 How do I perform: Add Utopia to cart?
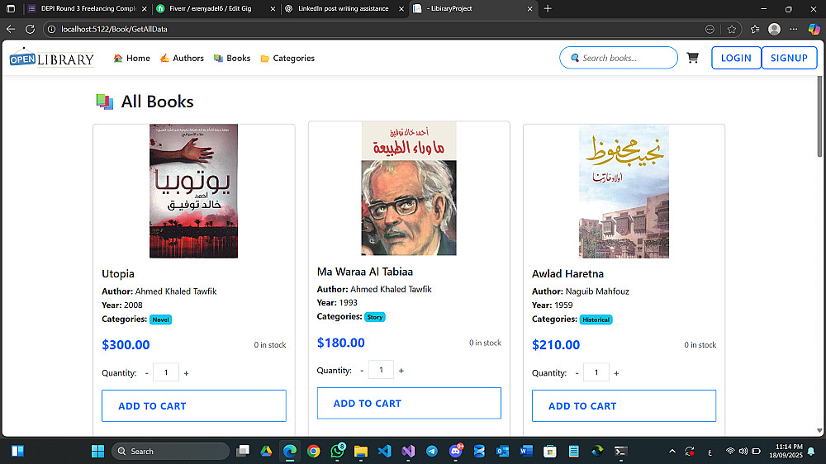[x=194, y=405]
